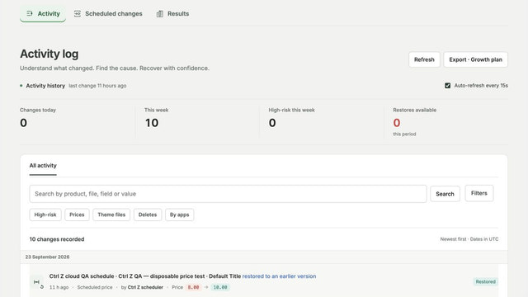Open restored to an earlier version link
Image resolution: width=528 pixels, height=297 pixels.
point(279,276)
